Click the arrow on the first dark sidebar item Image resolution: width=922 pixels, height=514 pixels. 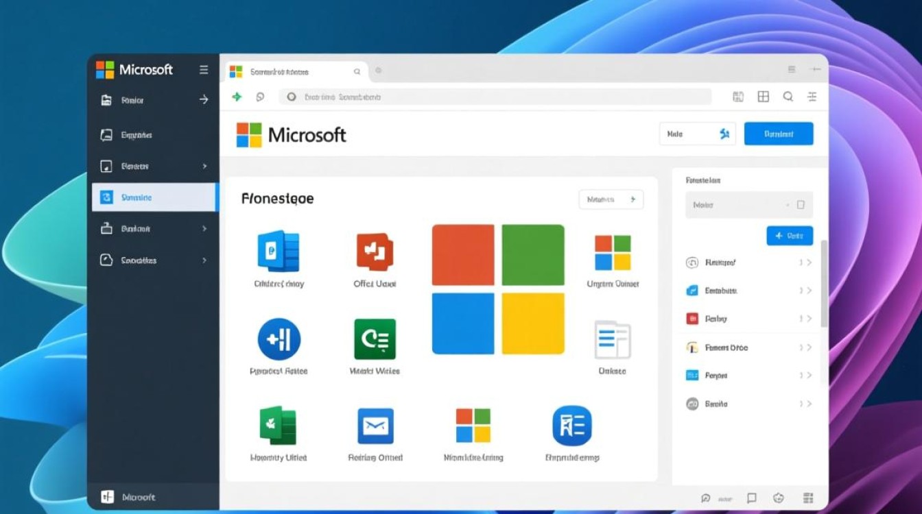[x=204, y=100]
